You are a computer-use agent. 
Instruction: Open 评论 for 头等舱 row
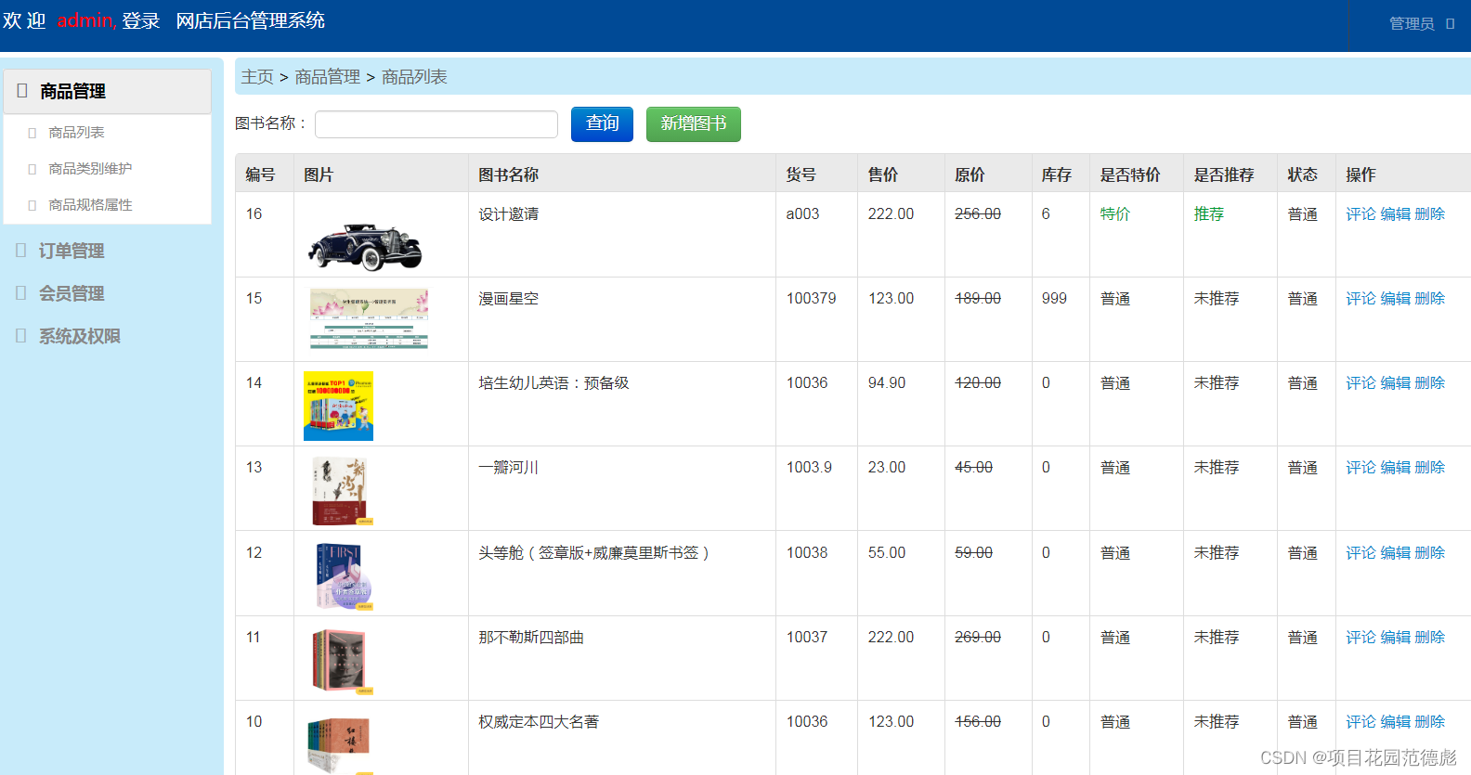(1360, 553)
